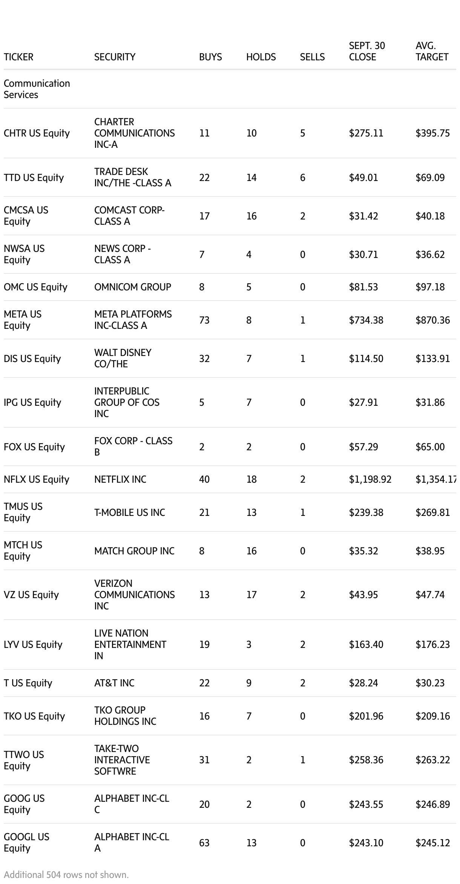The width and height of the screenshot is (460, 884).
Task: Click the CHTR US Equity ticker
Action: pos(37,133)
